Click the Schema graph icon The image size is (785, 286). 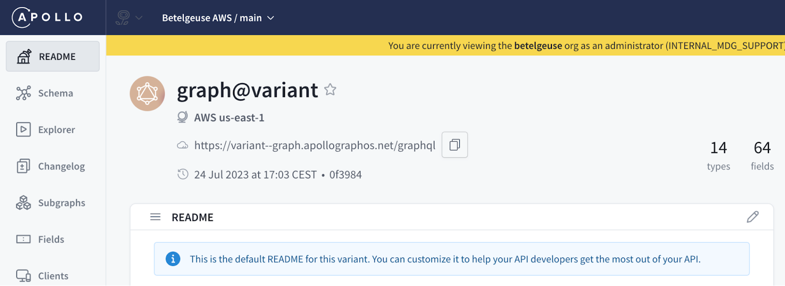click(x=24, y=93)
